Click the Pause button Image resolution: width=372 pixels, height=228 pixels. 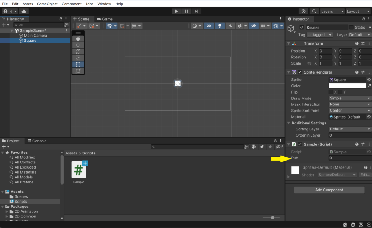click(x=186, y=11)
